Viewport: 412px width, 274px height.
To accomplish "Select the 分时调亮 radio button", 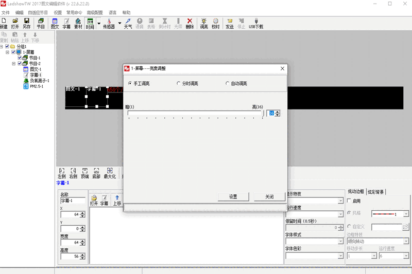I will click(179, 83).
